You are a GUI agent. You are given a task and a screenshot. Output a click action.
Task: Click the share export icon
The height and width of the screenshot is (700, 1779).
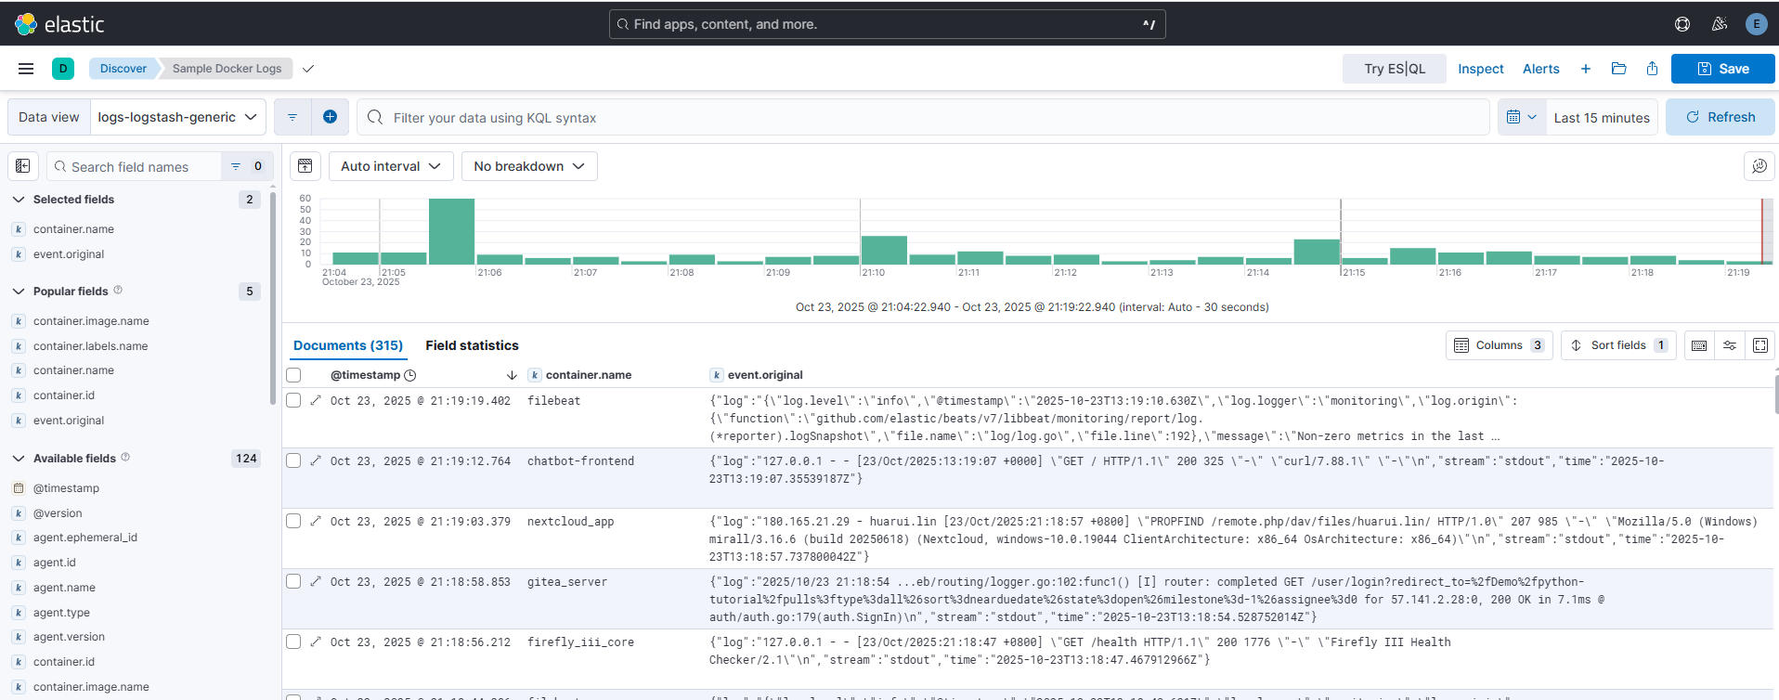pyautogui.click(x=1652, y=69)
